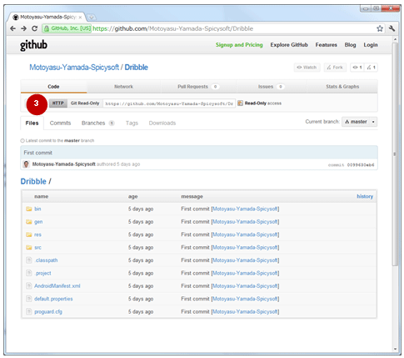Open the Features link
This screenshot has width=404, height=358.
point(326,45)
